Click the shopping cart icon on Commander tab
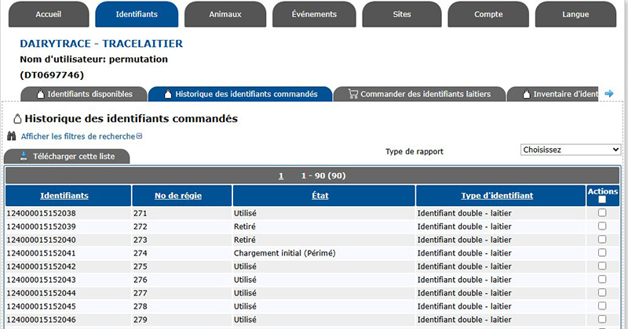Viewport: 628px width, 329px height. (x=352, y=95)
